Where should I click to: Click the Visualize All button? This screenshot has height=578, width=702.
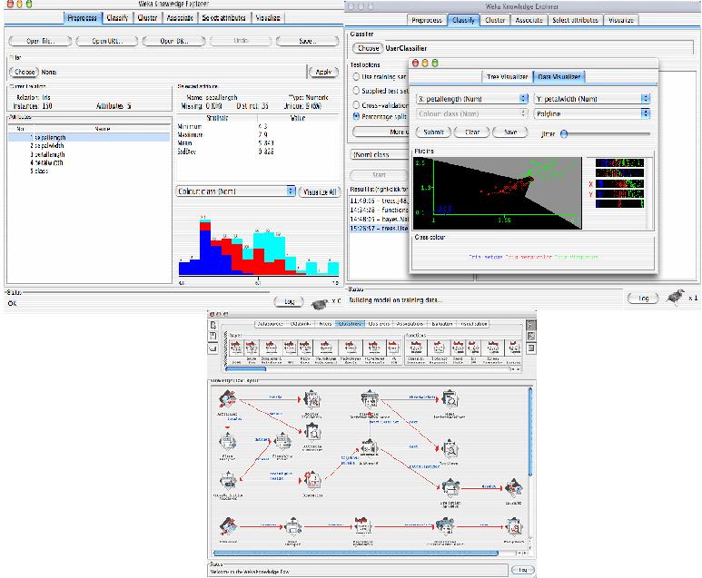coord(320,192)
